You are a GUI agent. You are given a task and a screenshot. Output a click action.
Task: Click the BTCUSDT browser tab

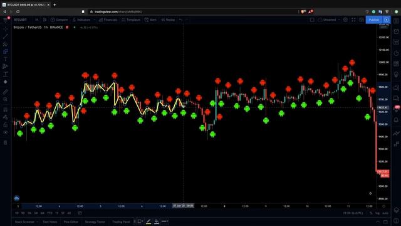click(26, 4)
